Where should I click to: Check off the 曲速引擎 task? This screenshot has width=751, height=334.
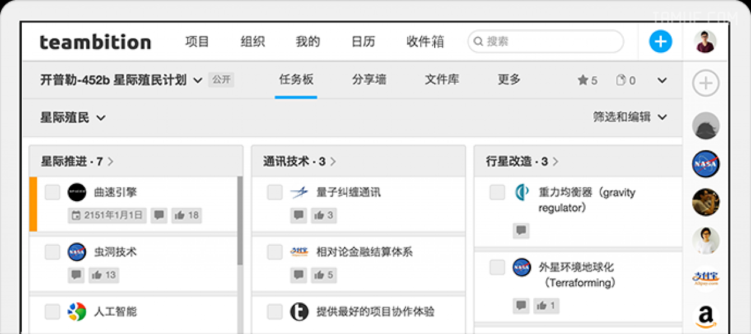tap(53, 192)
